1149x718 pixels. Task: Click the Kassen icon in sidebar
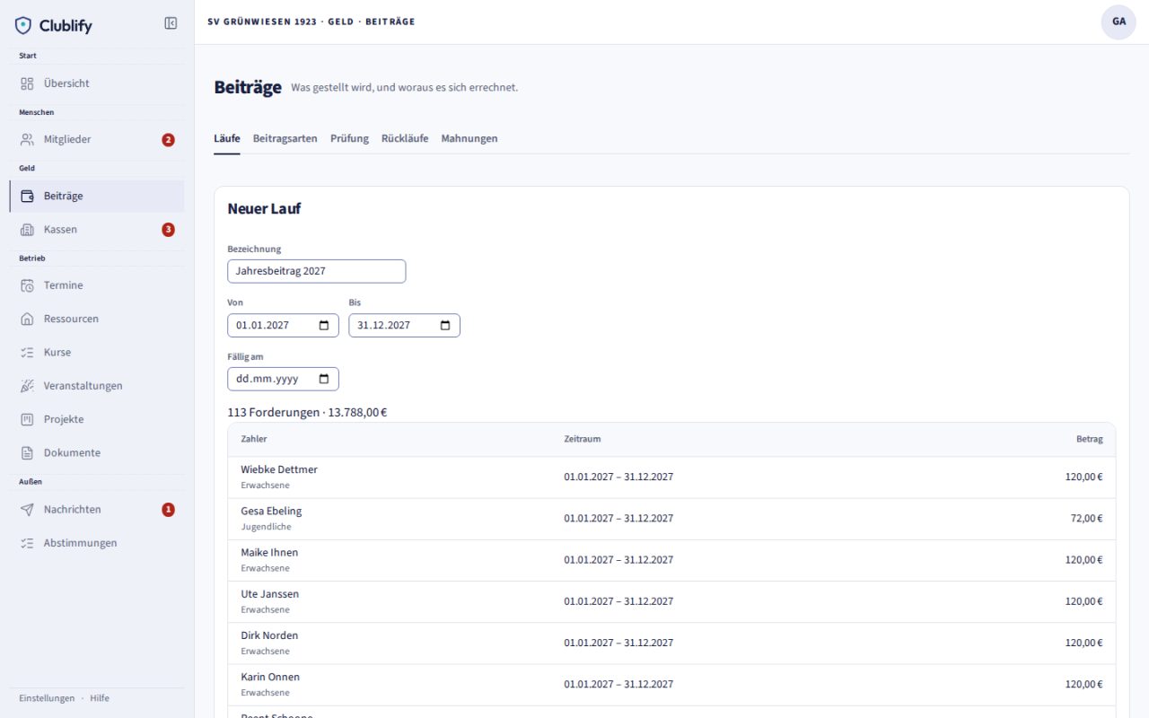(27, 230)
